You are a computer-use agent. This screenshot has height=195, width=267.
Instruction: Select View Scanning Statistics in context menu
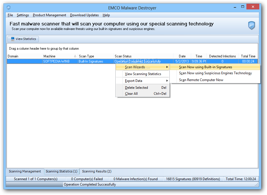[x=143, y=74]
